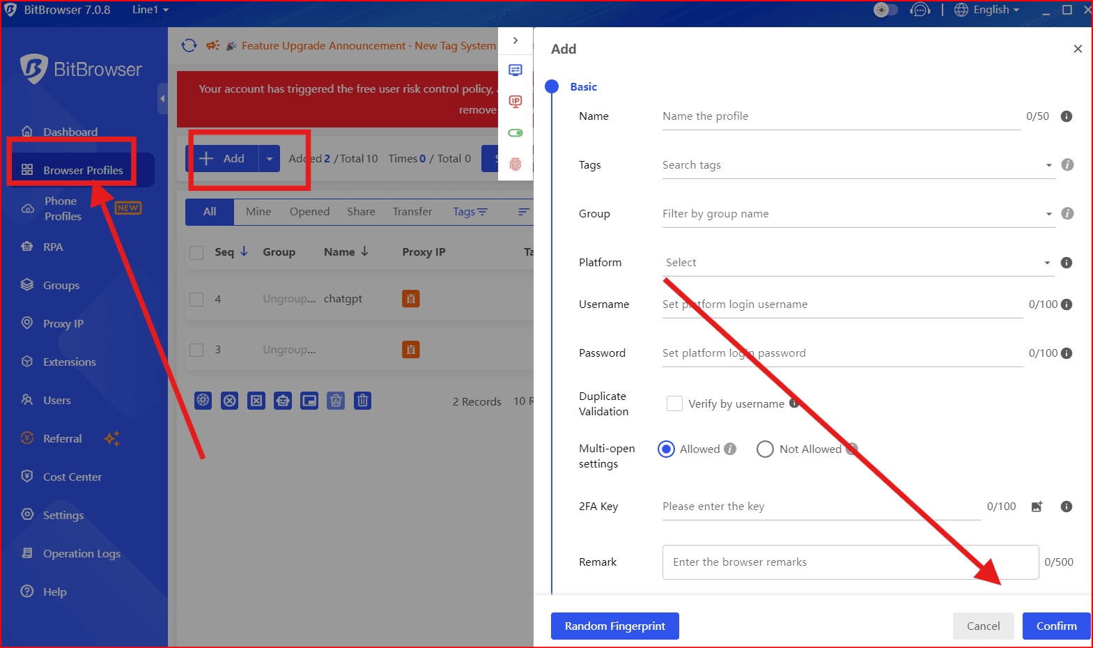This screenshot has width=1093, height=648.
Task: Open Proxy IP in the sidebar
Action: (x=63, y=324)
